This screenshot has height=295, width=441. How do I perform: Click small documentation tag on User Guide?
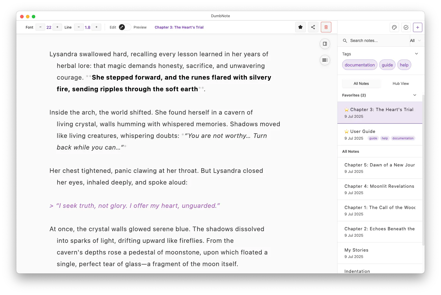(x=403, y=138)
